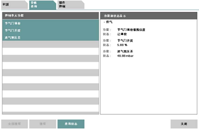The height and width of the screenshot is (132, 199).
Task: Click the 功能和状态显示 panel header
Action: [x=149, y=16]
